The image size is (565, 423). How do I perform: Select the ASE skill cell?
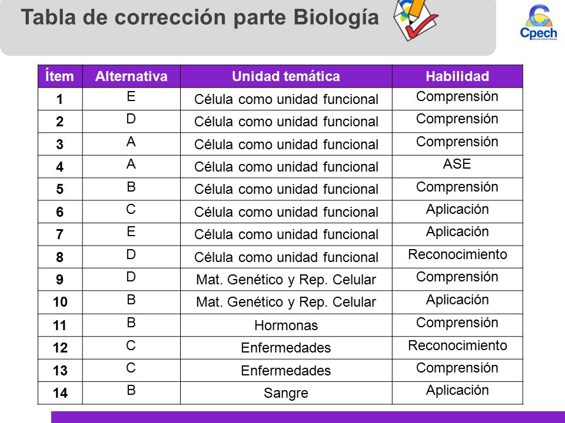457,166
